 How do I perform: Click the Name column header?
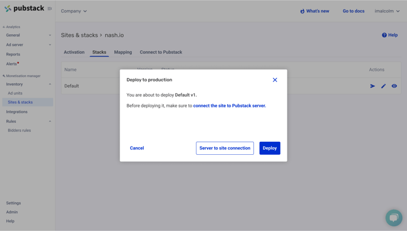click(x=70, y=70)
